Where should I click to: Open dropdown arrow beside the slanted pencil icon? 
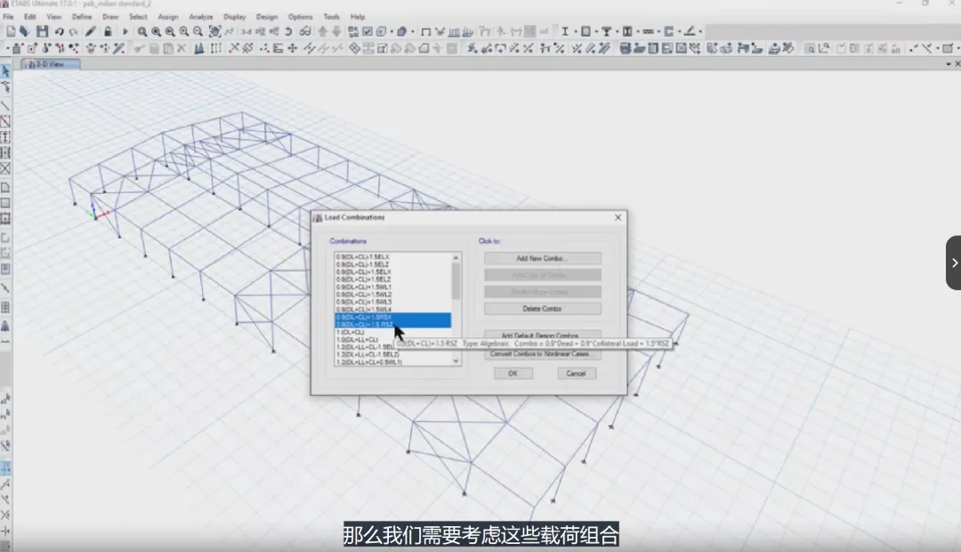pos(700,31)
